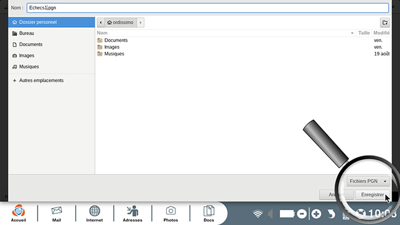Click the zoom in plus icon
Image resolution: width=400 pixels, height=225 pixels.
[316, 214]
